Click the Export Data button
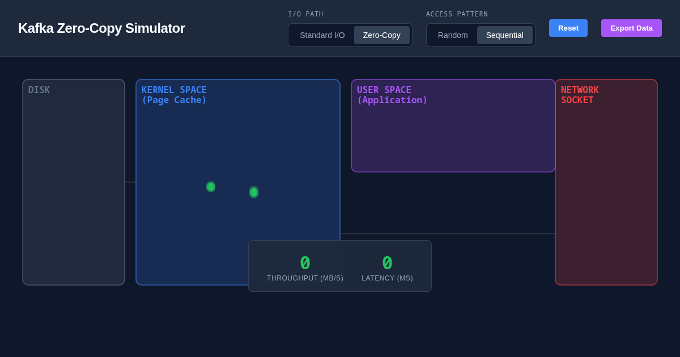Image resolution: width=680 pixels, height=357 pixels. point(631,28)
